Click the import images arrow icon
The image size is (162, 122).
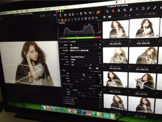[x=60, y=15]
